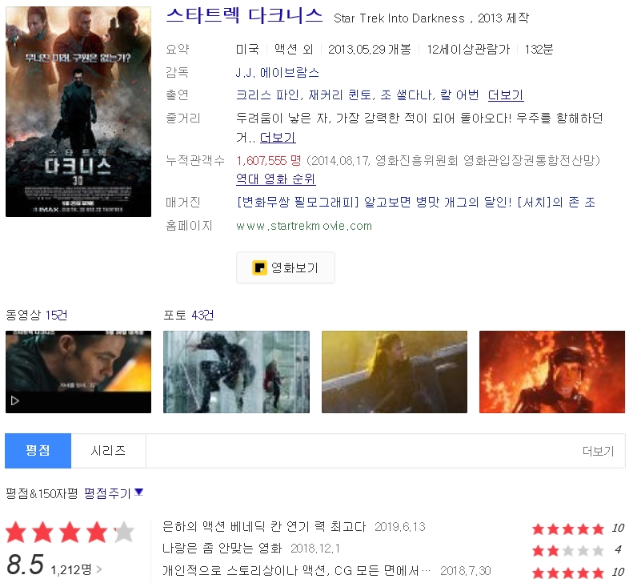Open the 평점주기 rating dropdown

point(114,493)
